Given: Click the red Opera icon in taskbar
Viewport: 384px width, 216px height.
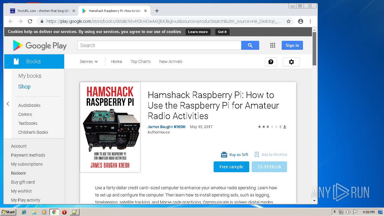Looking at the screenshot, I should coord(64,212).
